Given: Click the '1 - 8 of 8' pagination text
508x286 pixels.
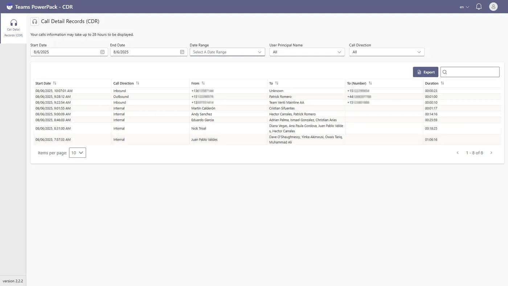Looking at the screenshot, I should 474,153.
